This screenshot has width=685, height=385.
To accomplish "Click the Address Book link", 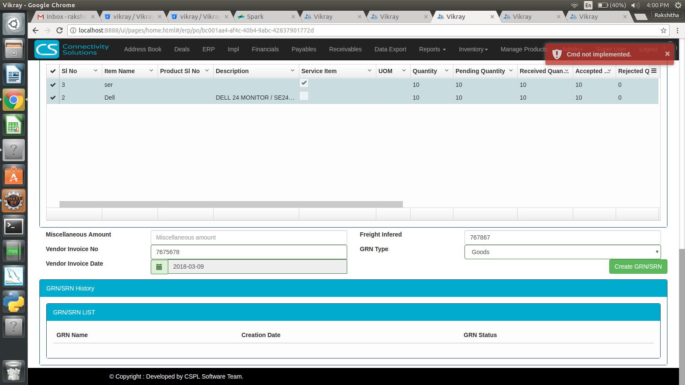I will (143, 49).
